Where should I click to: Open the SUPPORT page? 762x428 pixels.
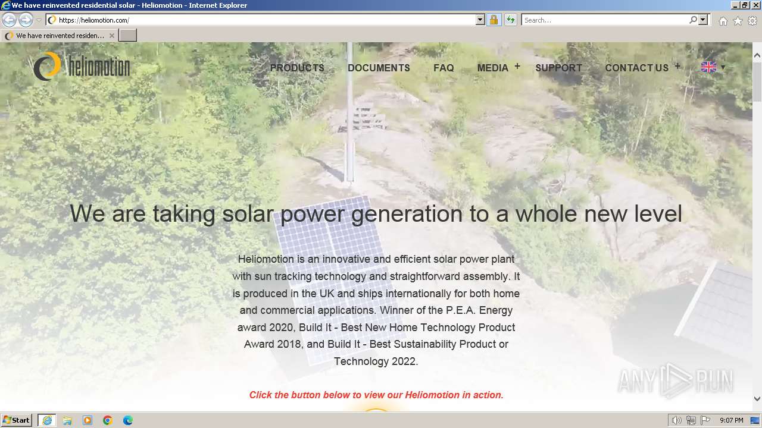click(x=558, y=68)
